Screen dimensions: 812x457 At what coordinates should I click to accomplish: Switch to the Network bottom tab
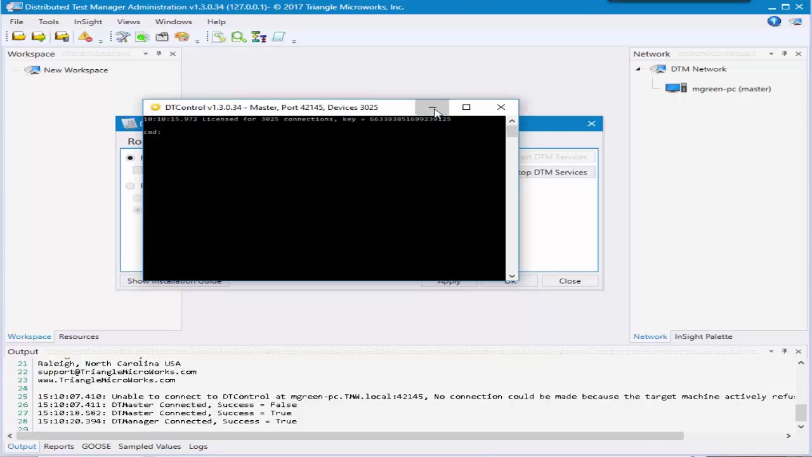pos(650,336)
